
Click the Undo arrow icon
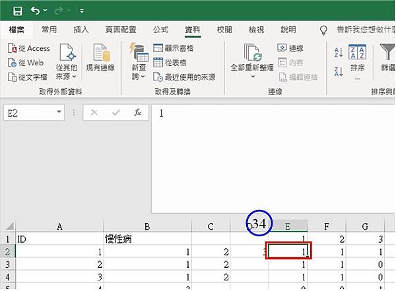click(x=35, y=11)
